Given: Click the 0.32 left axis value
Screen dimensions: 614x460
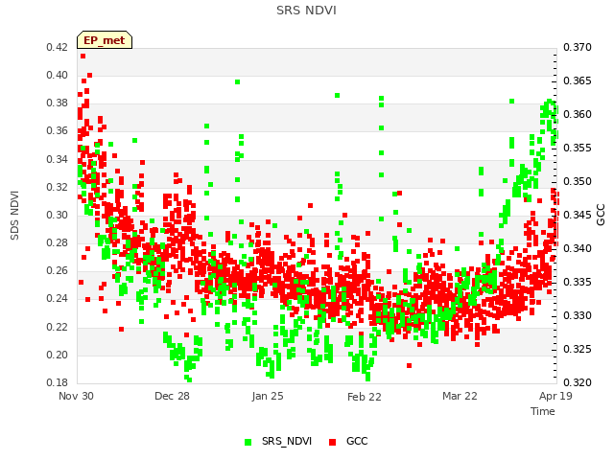Looking at the screenshot, I should click(x=57, y=187).
